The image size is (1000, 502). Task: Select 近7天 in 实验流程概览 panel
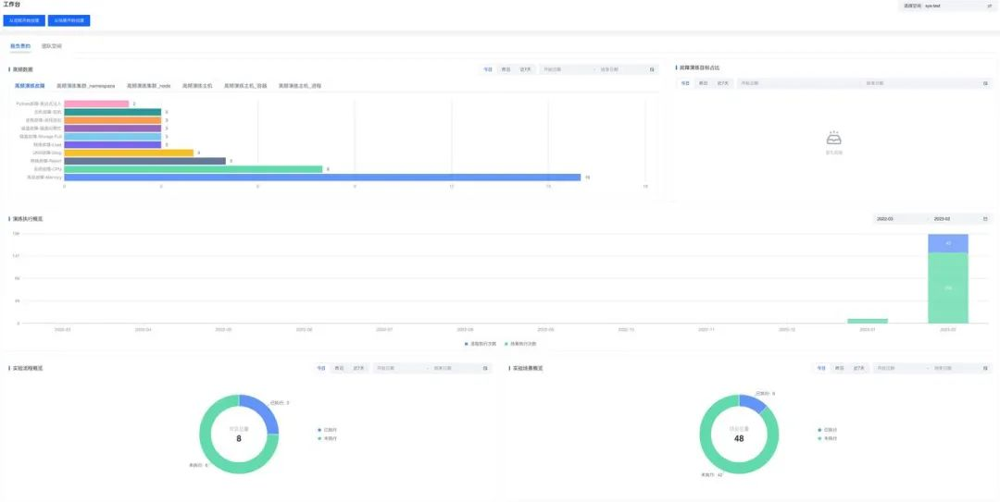359,368
